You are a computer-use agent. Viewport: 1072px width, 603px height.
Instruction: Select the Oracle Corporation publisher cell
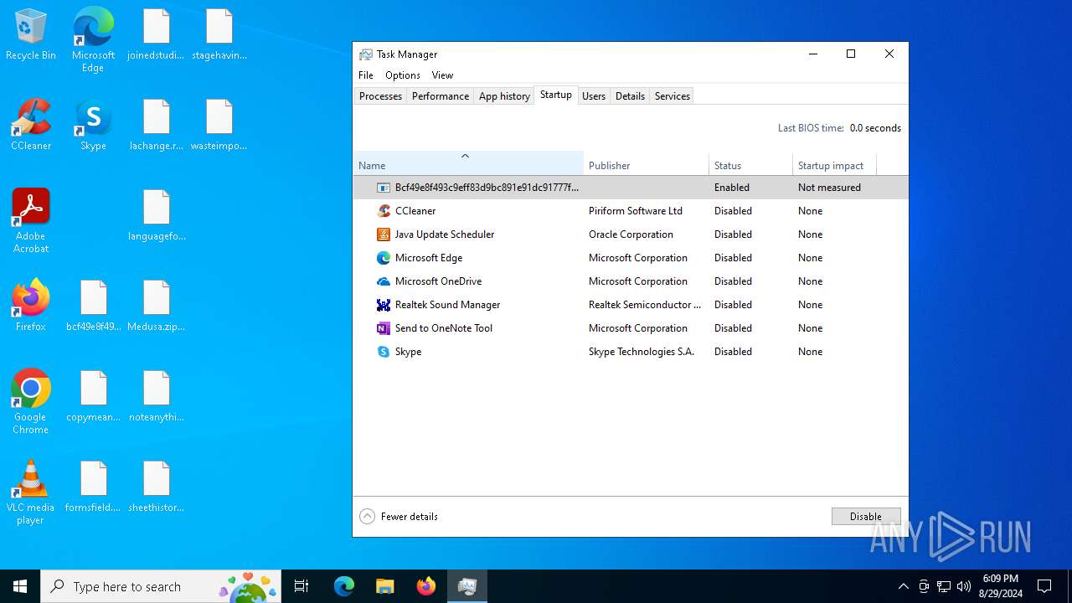tap(631, 234)
